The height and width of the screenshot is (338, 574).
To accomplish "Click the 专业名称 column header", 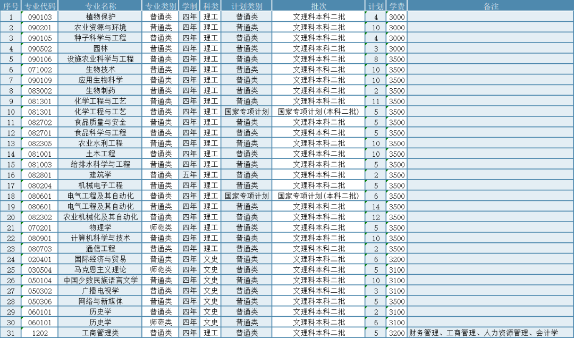I will click(100, 6).
